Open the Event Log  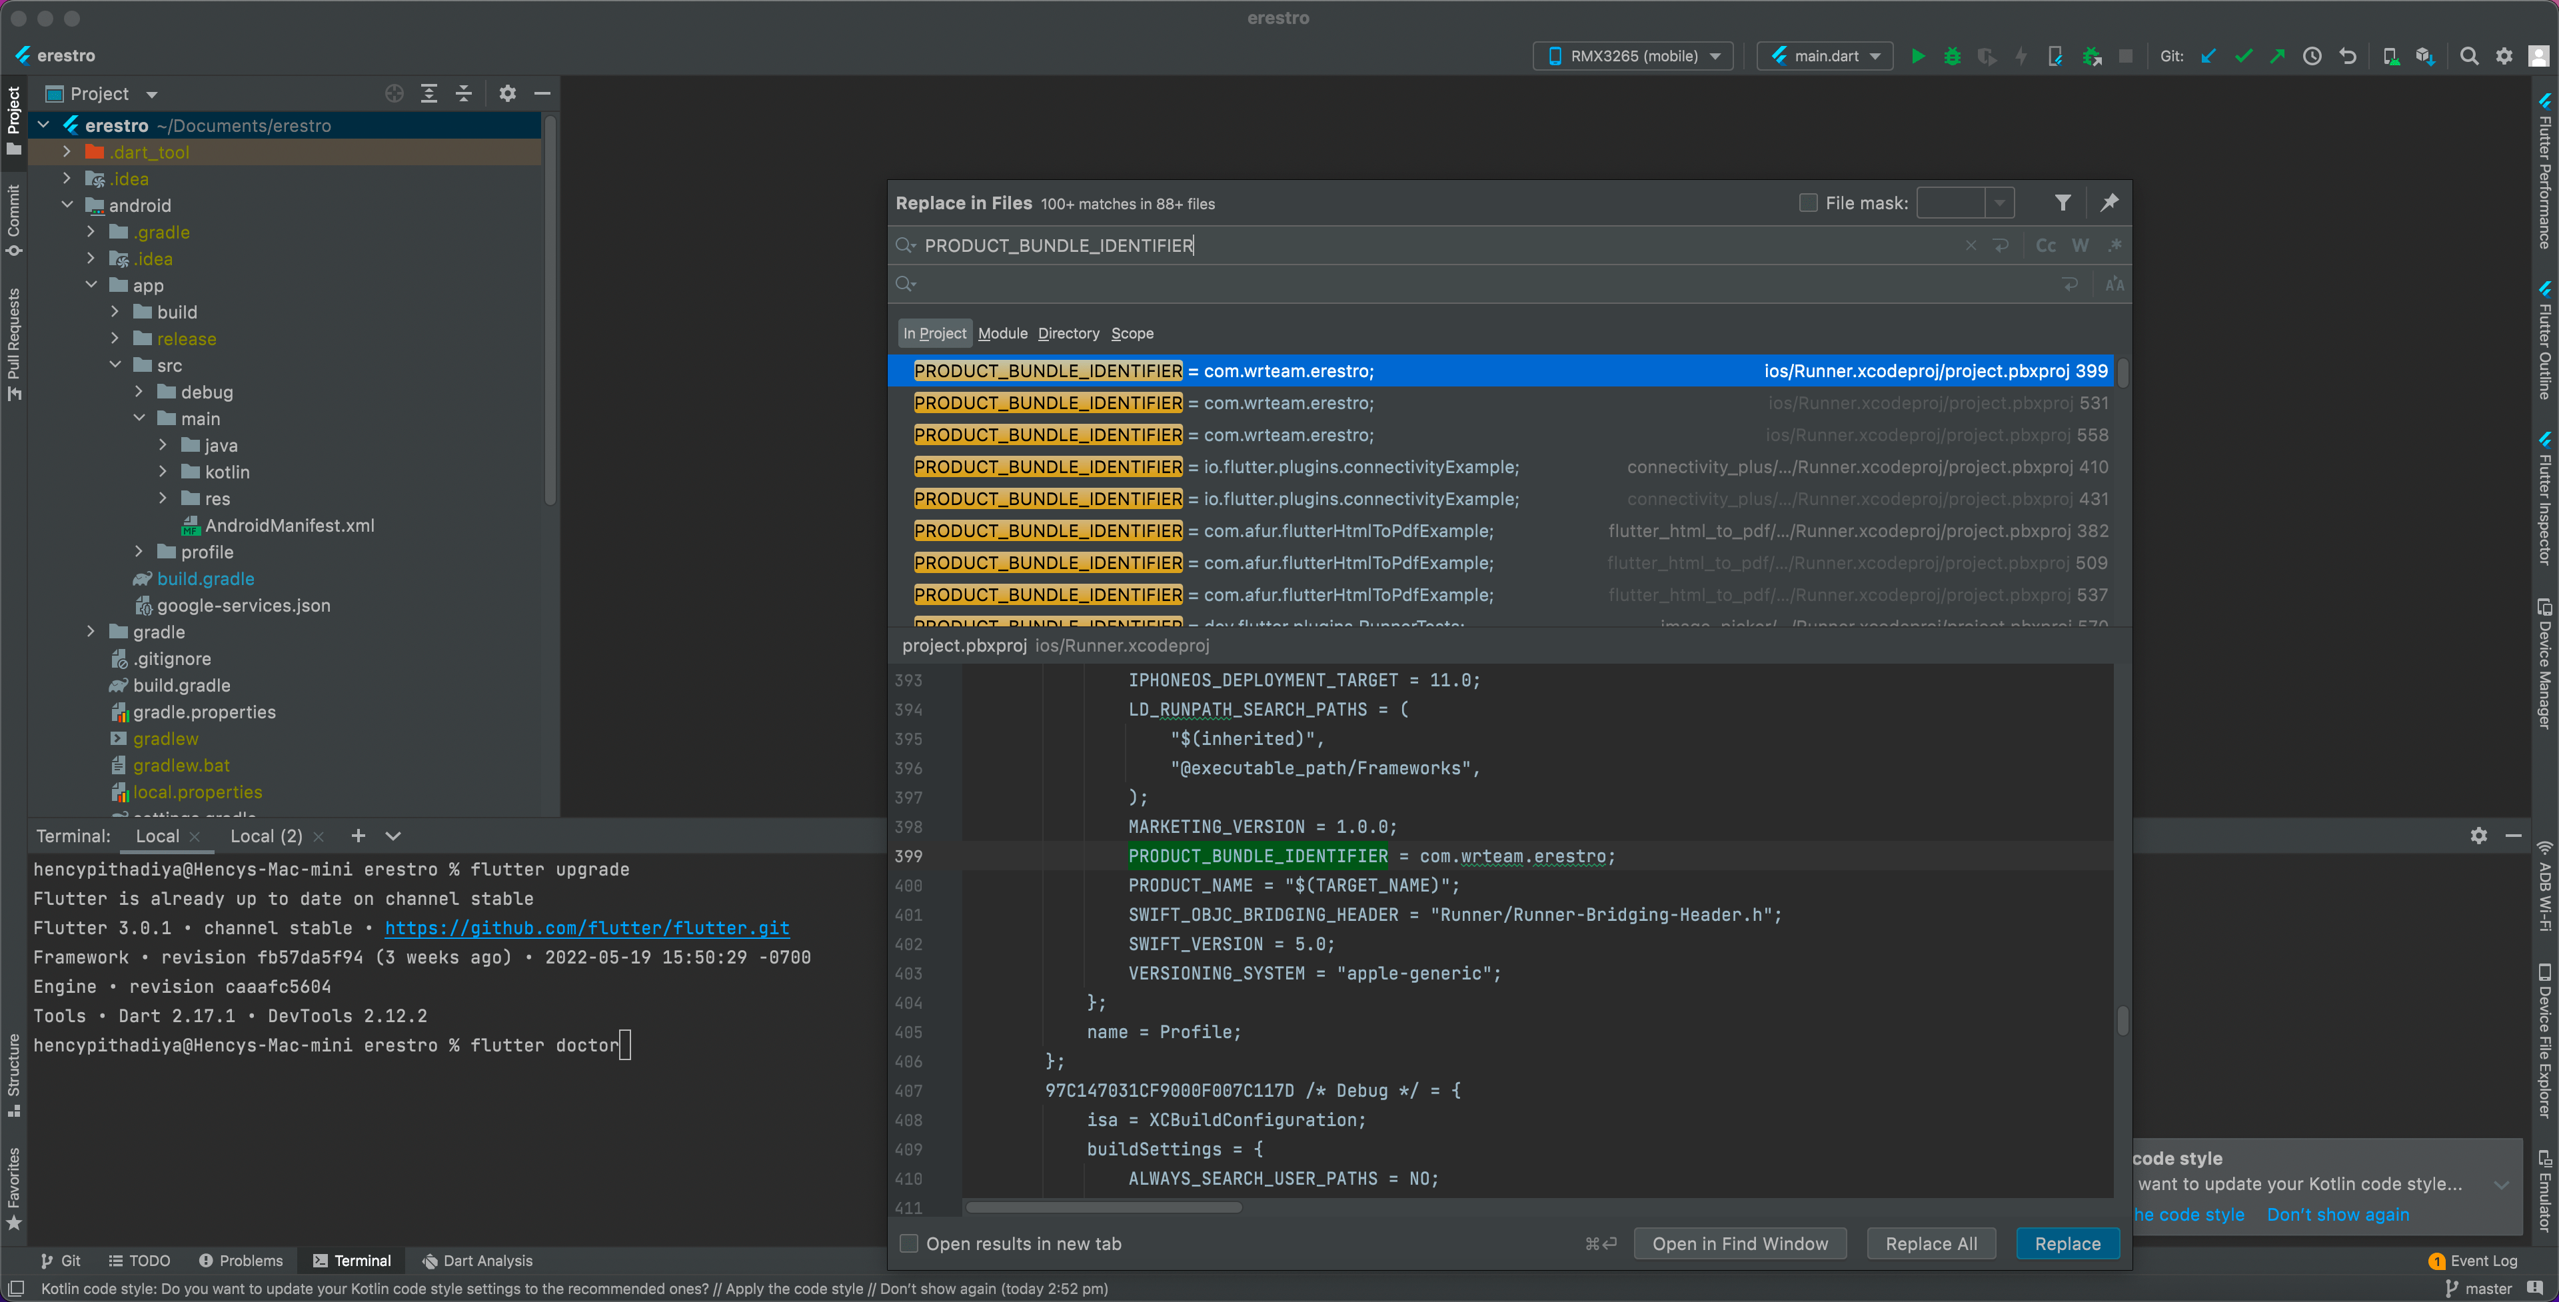(x=2472, y=1260)
